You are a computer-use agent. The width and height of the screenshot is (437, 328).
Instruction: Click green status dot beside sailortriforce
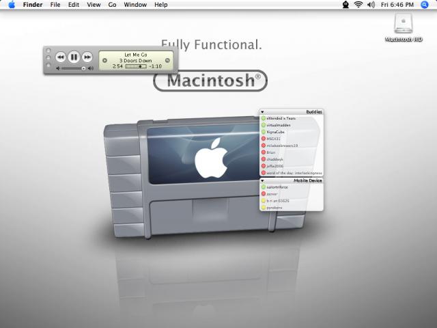(x=264, y=187)
